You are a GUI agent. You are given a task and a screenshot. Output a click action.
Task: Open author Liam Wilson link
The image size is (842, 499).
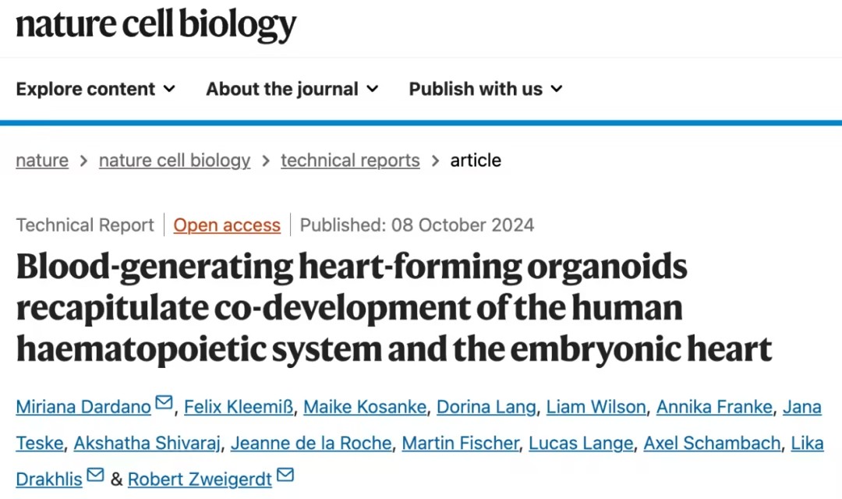(596, 407)
